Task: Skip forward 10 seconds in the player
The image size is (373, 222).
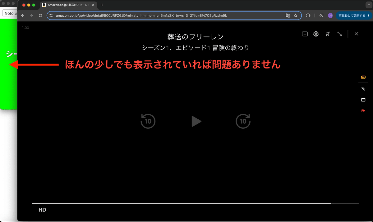Action: pos(243,121)
